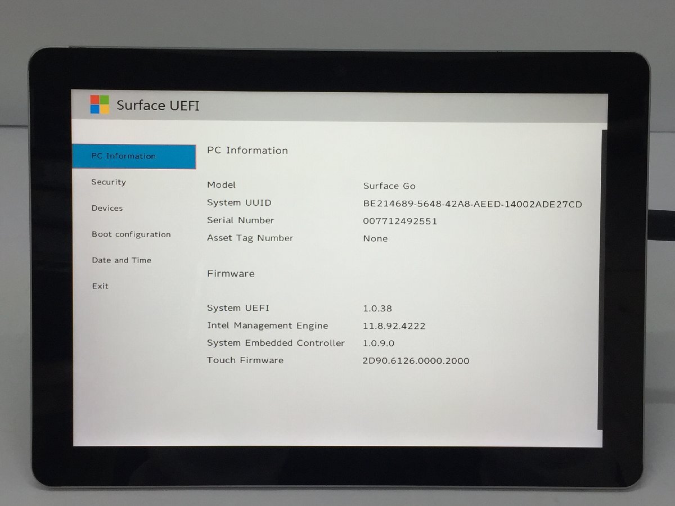Go to Boot configuration
675x506 pixels.
point(131,234)
